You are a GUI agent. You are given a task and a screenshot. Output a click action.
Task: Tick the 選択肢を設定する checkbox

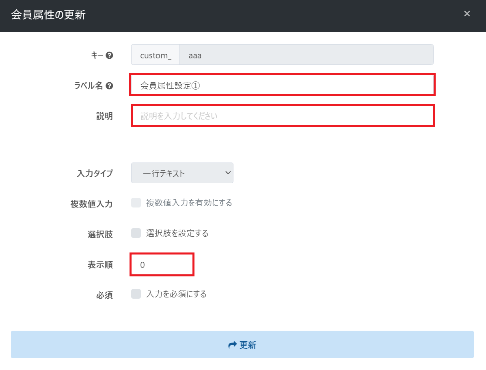[136, 233]
